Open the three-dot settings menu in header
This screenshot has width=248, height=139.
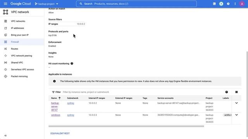[235, 4]
